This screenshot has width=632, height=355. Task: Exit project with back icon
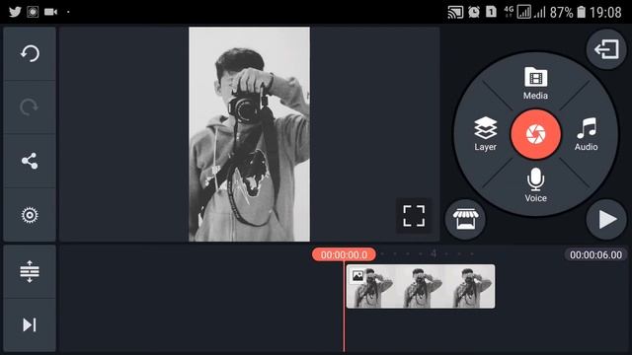[x=606, y=49]
